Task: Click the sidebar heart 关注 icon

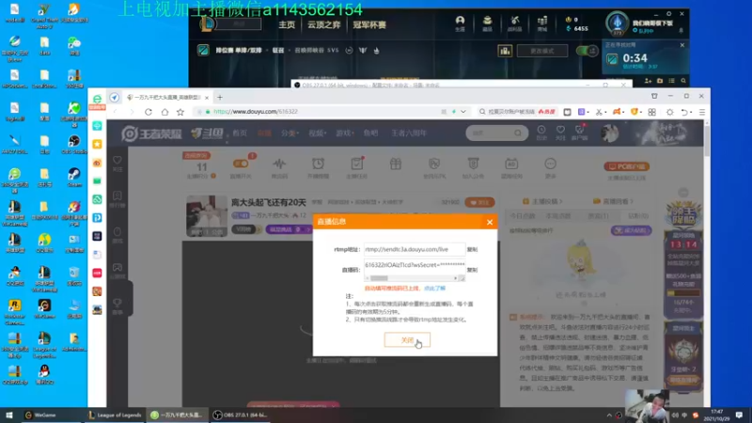Action: pos(117,163)
